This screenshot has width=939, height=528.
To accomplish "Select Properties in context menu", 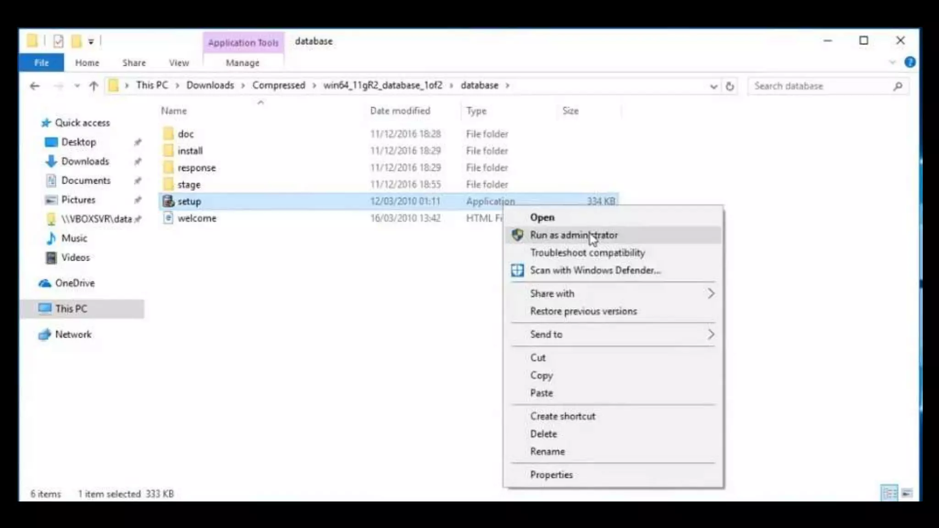I will coord(551,475).
